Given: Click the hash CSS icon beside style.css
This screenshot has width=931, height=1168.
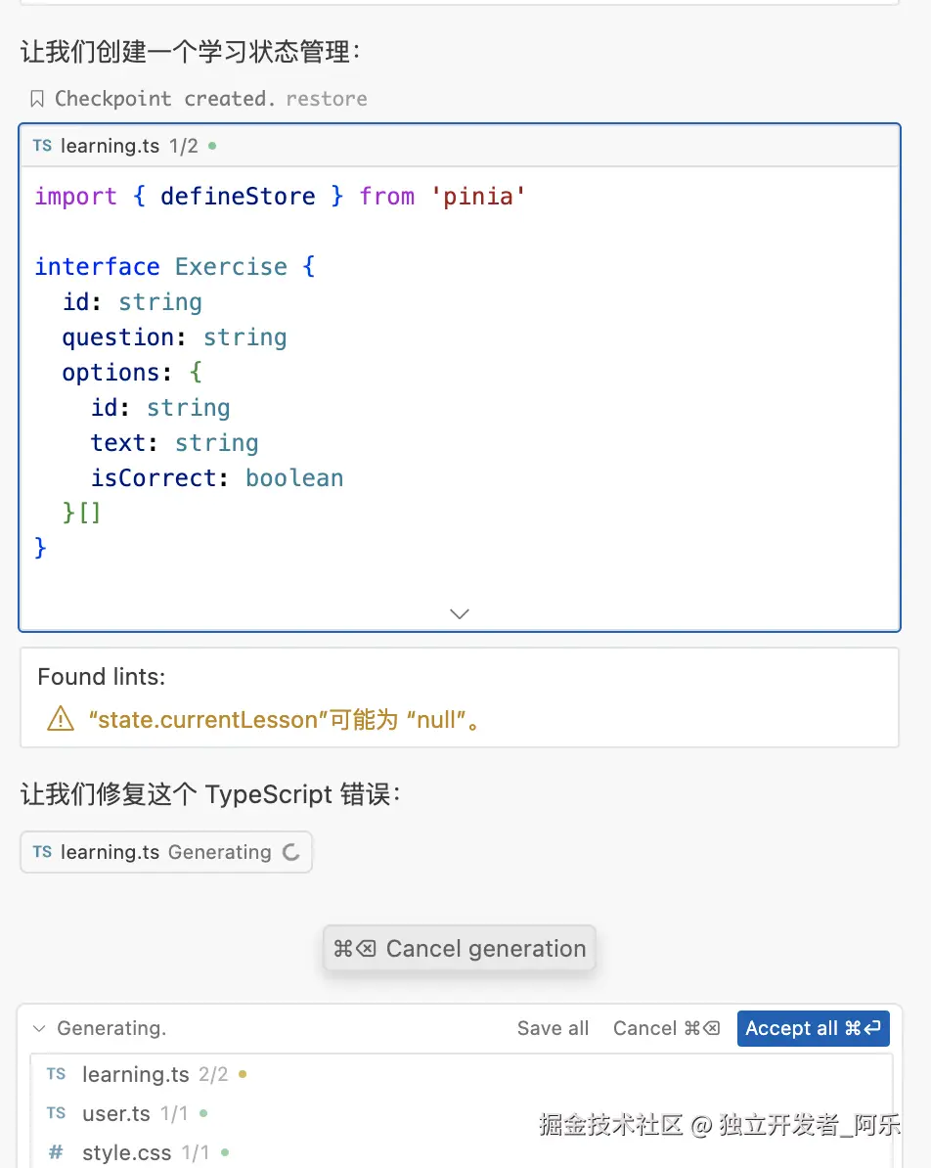Looking at the screenshot, I should click(x=56, y=1152).
